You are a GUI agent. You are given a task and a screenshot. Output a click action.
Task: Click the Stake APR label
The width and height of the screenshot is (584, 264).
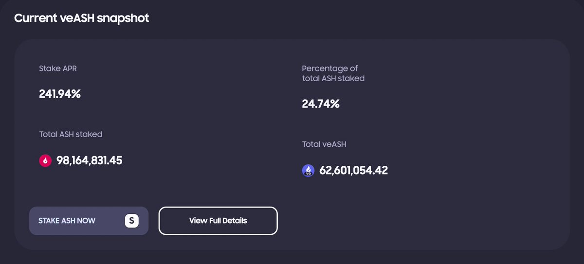click(58, 69)
